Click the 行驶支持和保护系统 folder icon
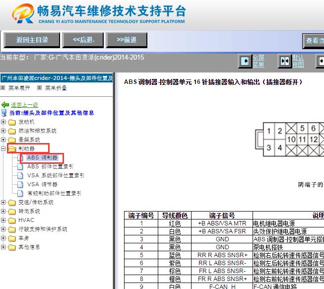This screenshot has height=289, width=324. point(12,229)
